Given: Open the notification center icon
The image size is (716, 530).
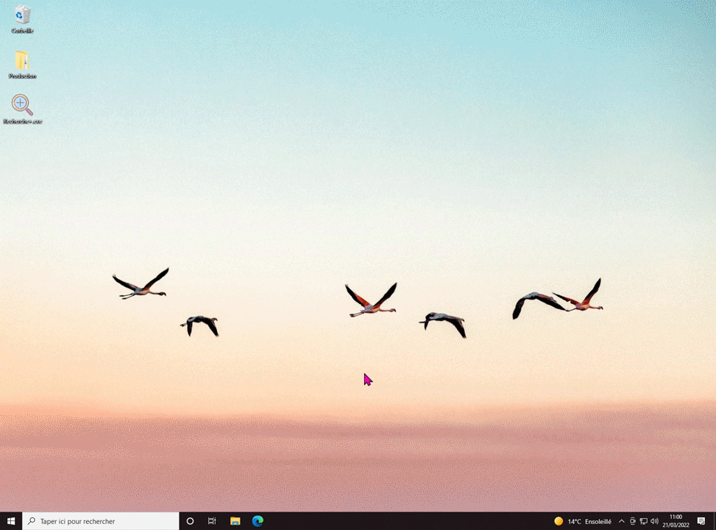Looking at the screenshot, I should pos(701,521).
